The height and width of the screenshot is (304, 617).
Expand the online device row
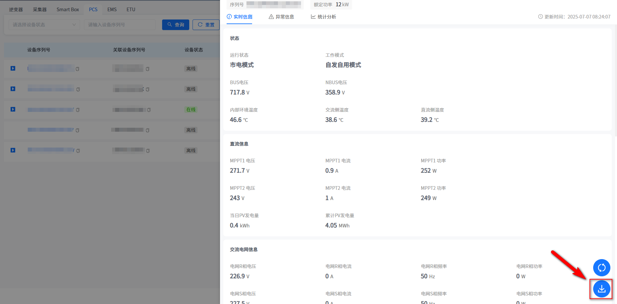point(13,109)
